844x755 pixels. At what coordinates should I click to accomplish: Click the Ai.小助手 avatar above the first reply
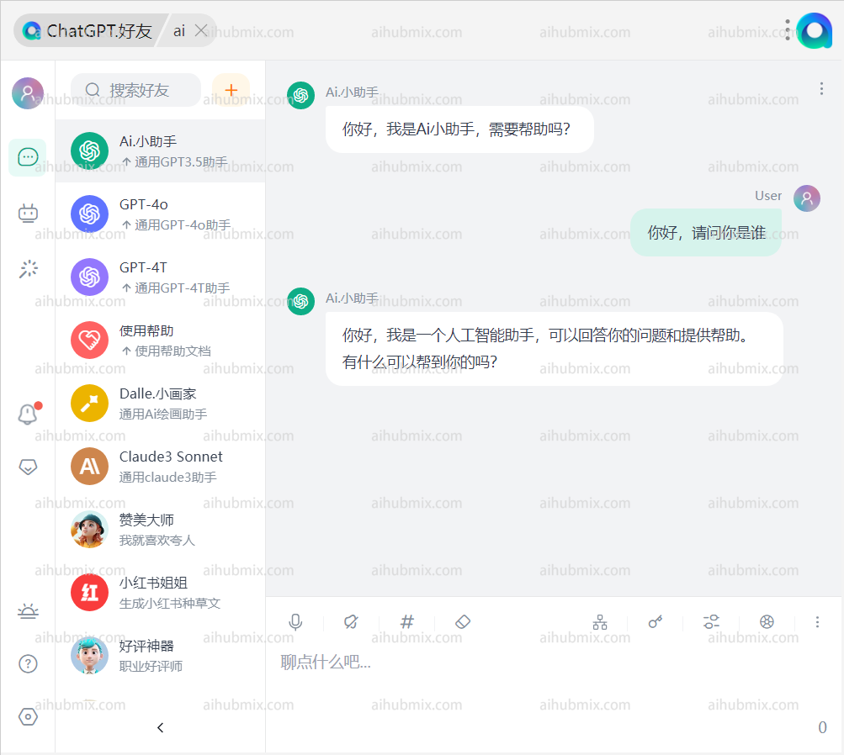[x=301, y=95]
